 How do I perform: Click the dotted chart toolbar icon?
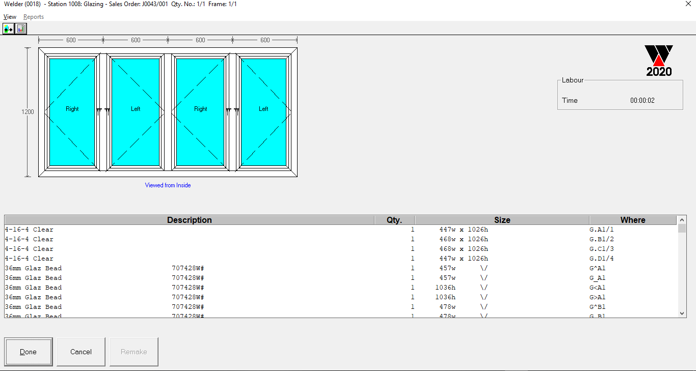coord(21,28)
